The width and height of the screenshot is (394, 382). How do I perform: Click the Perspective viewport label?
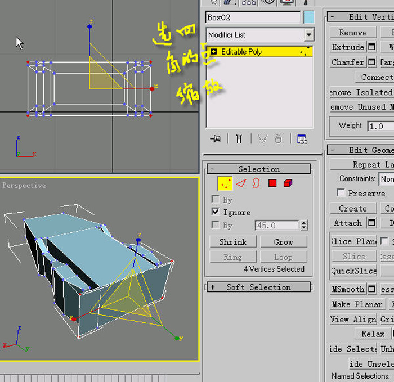point(24,185)
